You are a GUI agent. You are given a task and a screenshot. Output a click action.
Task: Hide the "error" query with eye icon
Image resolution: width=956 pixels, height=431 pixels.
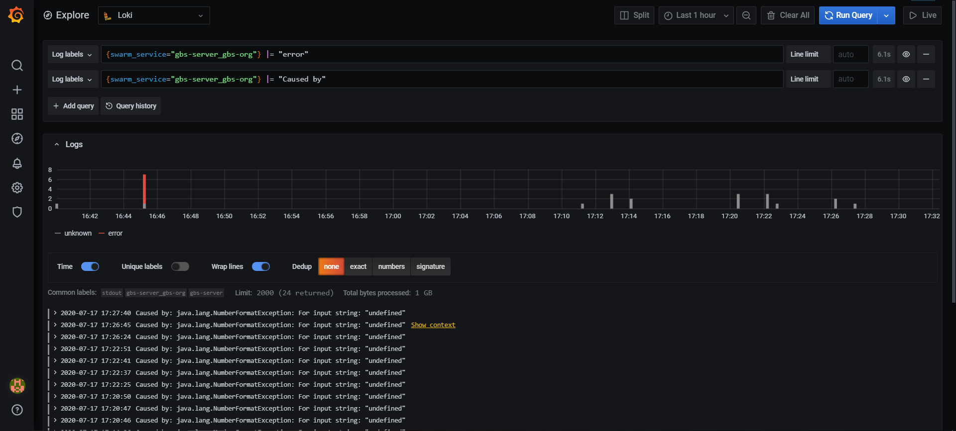tap(906, 54)
